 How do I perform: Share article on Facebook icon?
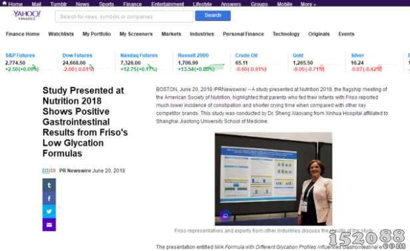click(49, 199)
